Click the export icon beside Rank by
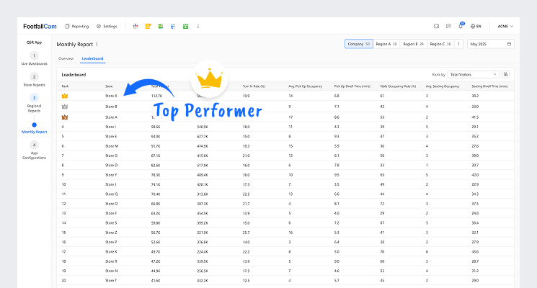 [505, 75]
